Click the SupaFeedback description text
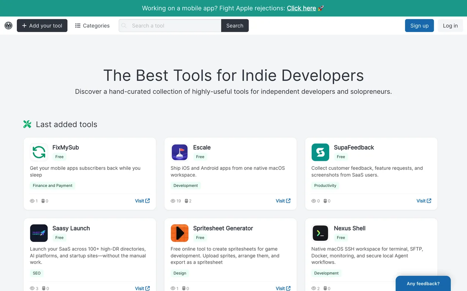 click(x=367, y=171)
